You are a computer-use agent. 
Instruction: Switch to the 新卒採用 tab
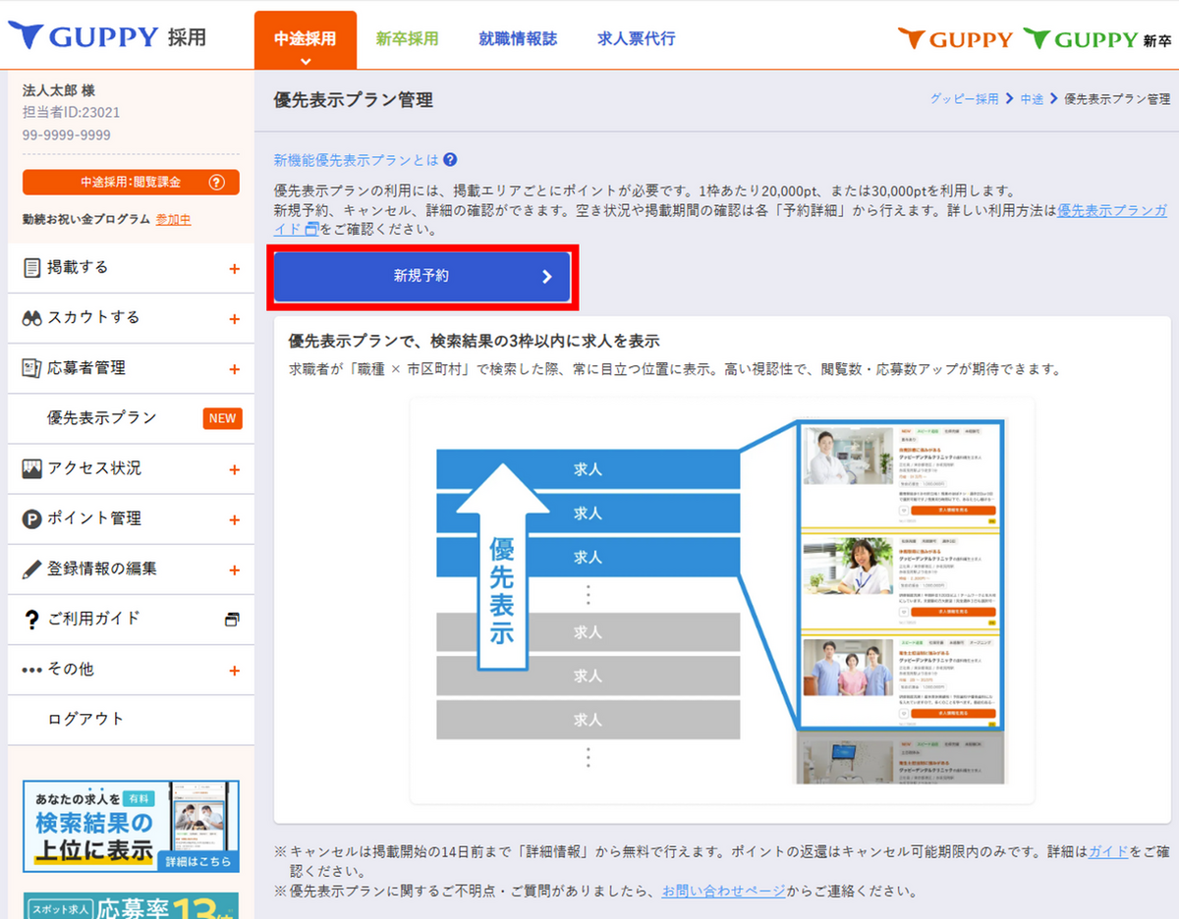[x=407, y=39]
